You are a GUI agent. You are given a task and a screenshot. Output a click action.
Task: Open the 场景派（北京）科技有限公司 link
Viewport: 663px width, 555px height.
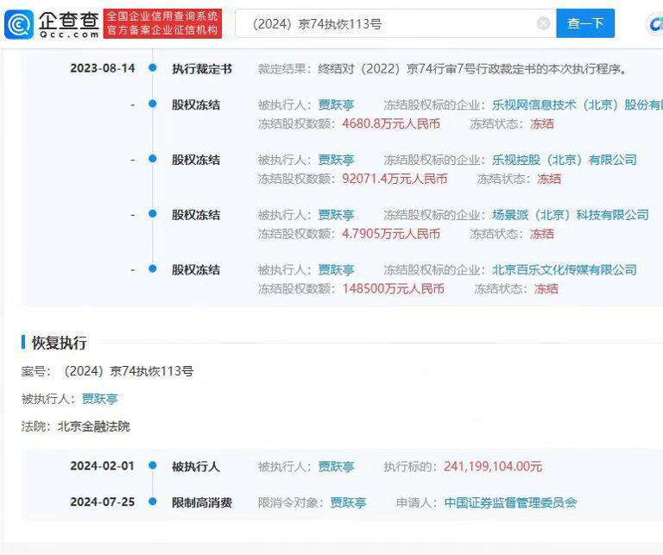(x=570, y=215)
